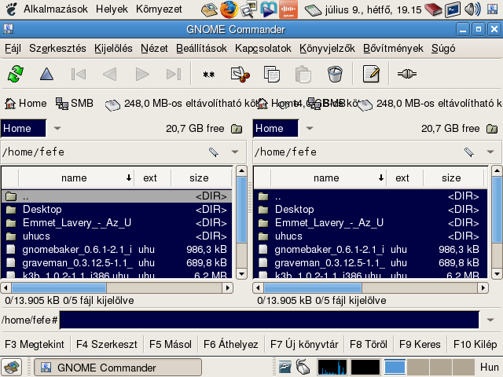This screenshot has width=503, height=377.
Task: Open the Szerkesztés menu
Action: pos(57,49)
